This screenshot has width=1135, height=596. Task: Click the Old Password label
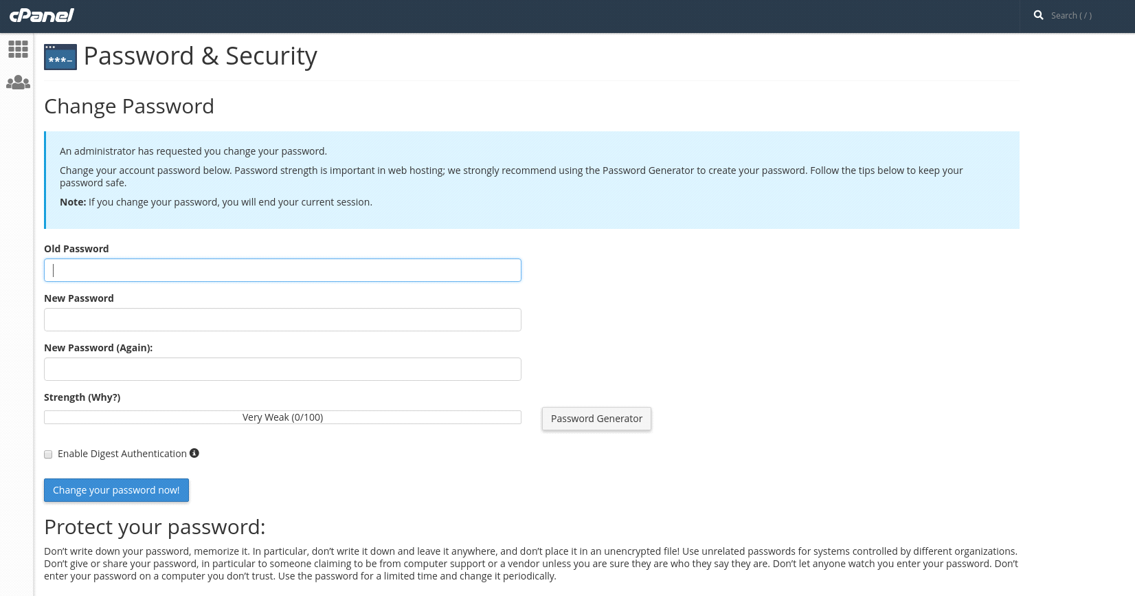[76, 249]
